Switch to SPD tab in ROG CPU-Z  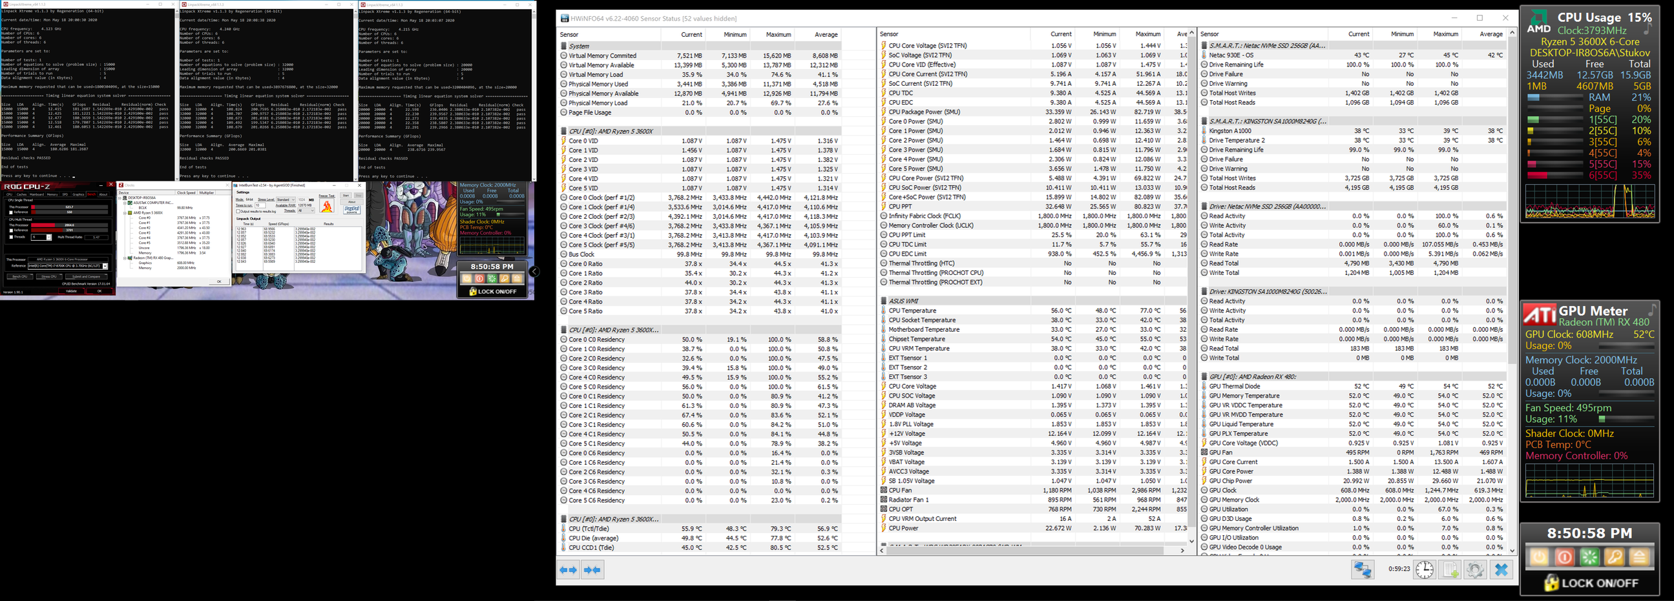(x=65, y=195)
